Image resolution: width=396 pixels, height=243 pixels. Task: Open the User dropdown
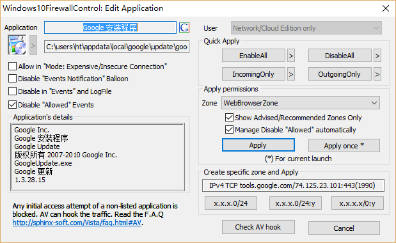click(306, 28)
